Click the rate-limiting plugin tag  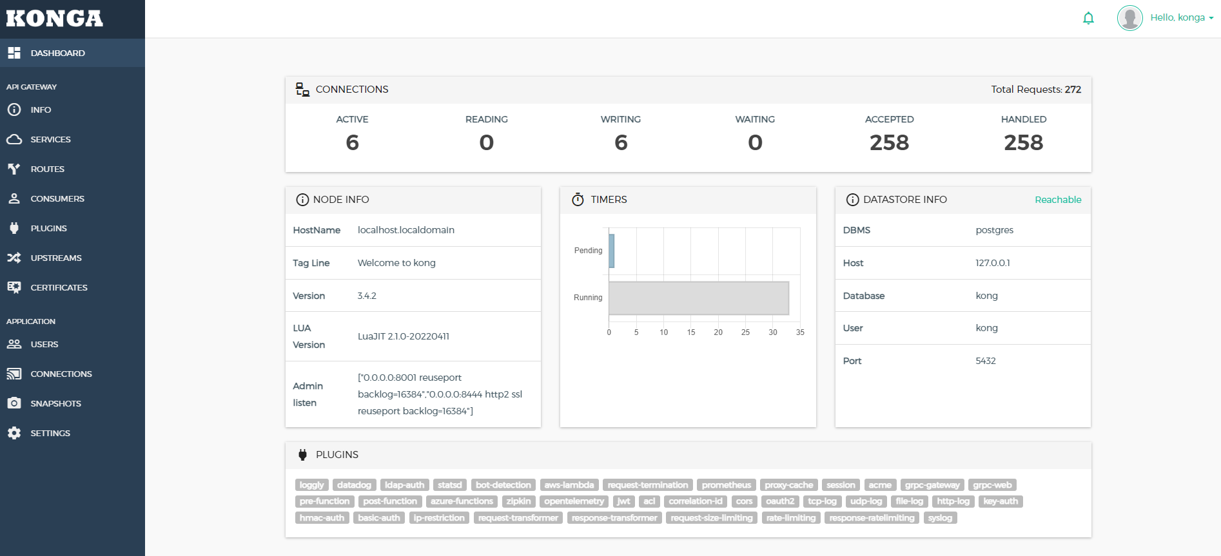790,518
